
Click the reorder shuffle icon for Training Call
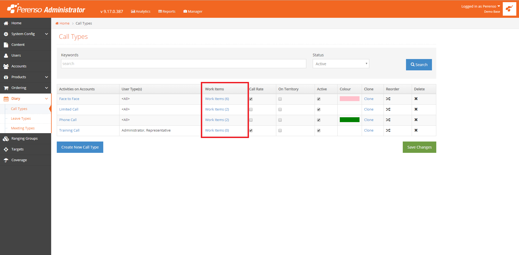[388, 130]
